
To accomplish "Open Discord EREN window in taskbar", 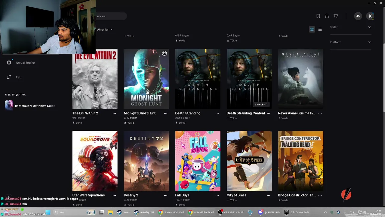I will pos(269,212).
